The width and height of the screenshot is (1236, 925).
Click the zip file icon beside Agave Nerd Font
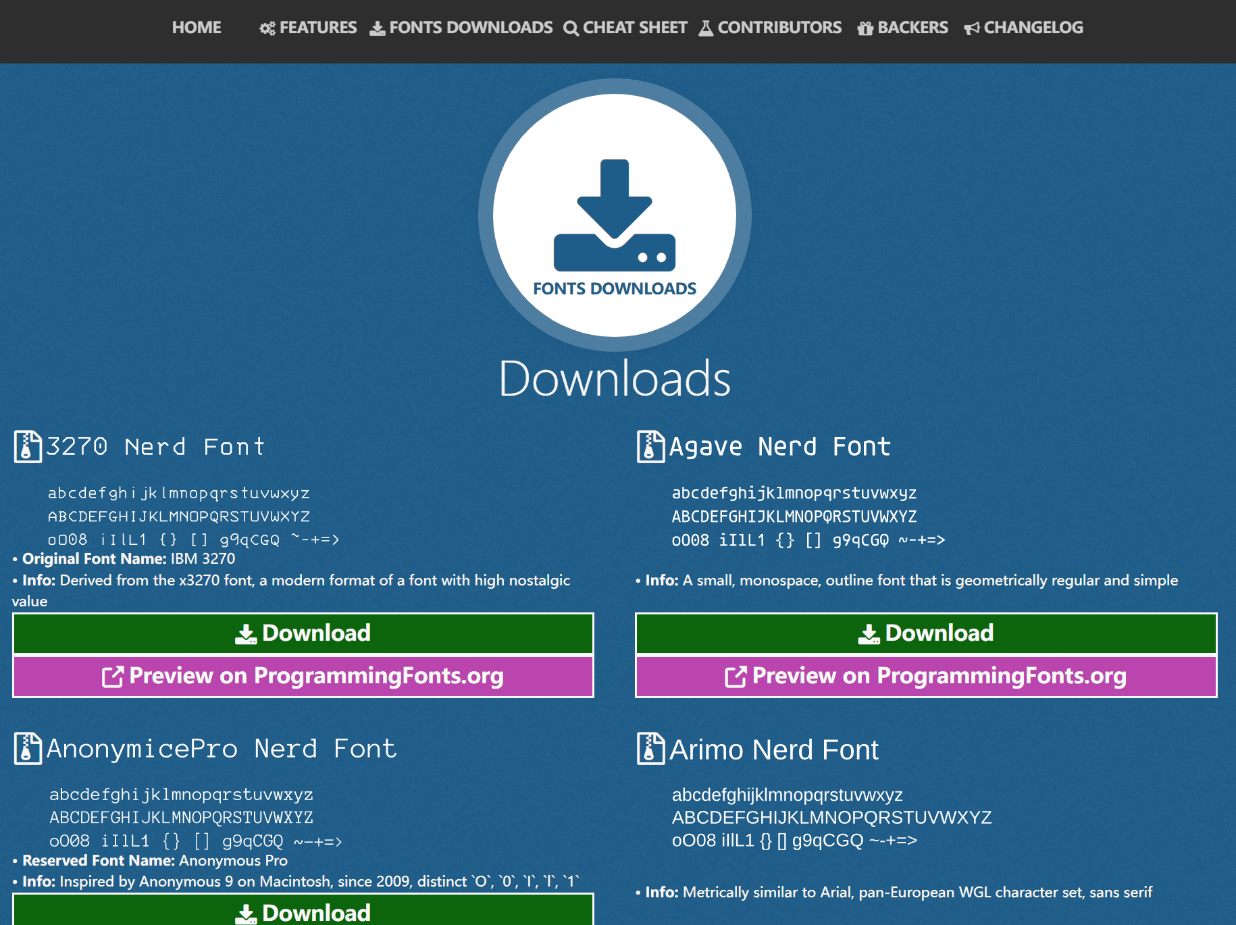[650, 446]
